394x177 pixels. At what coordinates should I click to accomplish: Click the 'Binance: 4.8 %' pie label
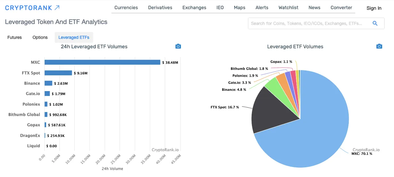(234, 90)
